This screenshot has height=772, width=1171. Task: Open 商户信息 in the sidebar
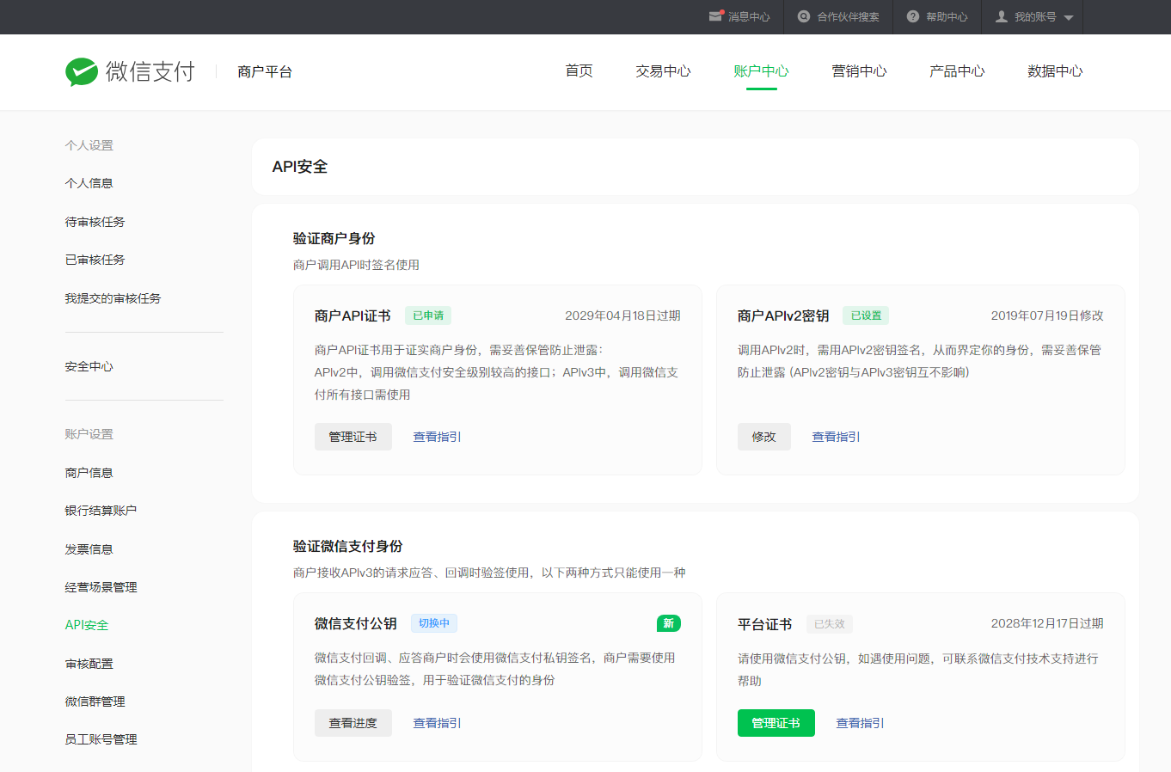coord(89,473)
